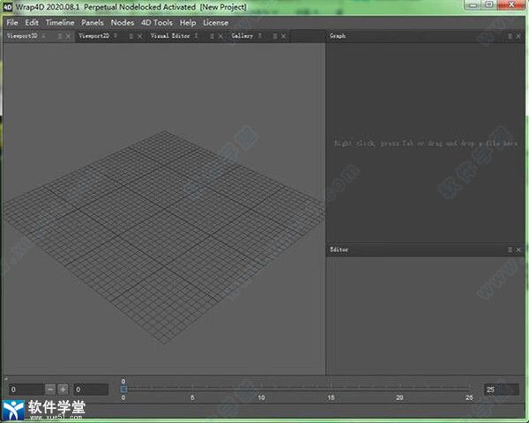Viewport: 529px width, 423px height.
Task: Close the Graph panel
Action: 518,36
